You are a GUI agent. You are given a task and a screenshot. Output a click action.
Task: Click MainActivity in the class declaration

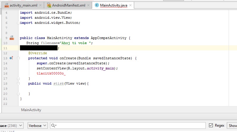[x=60, y=38]
